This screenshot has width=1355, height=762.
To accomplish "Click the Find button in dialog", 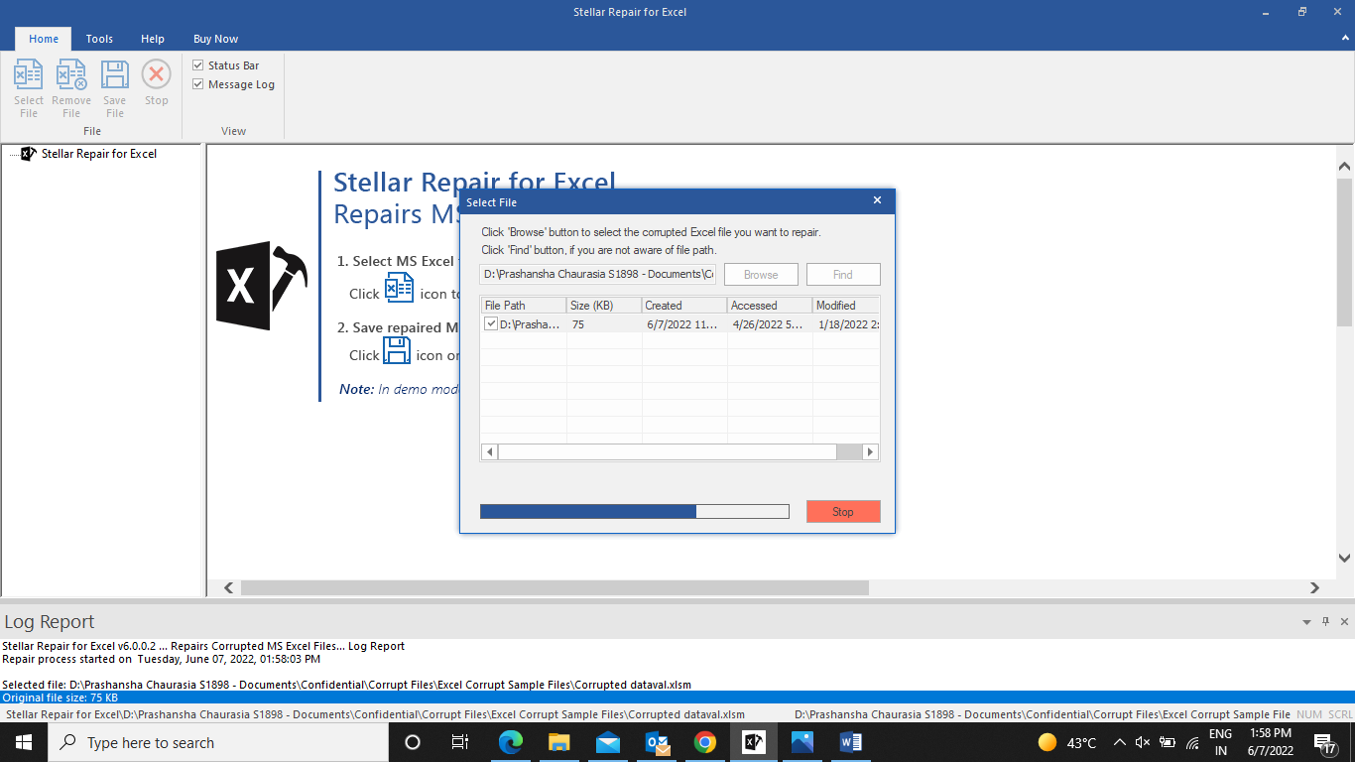I will click(843, 275).
